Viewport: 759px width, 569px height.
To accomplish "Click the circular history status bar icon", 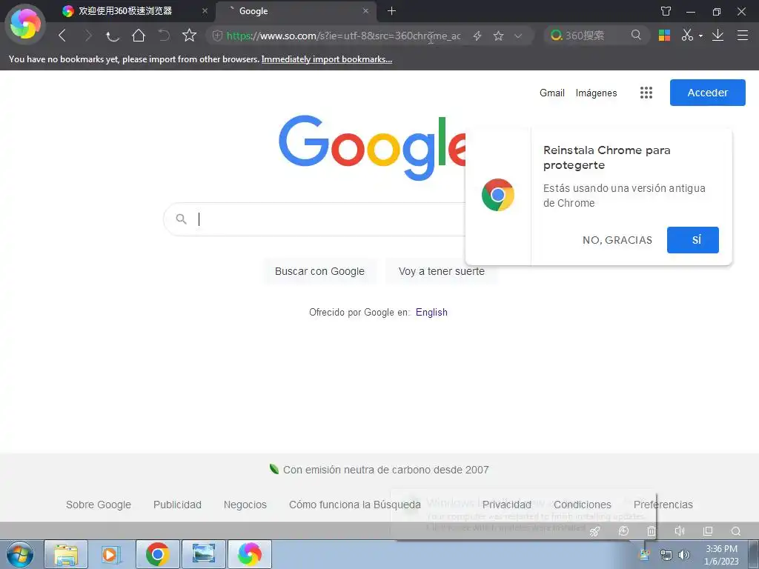I will 623,531.
